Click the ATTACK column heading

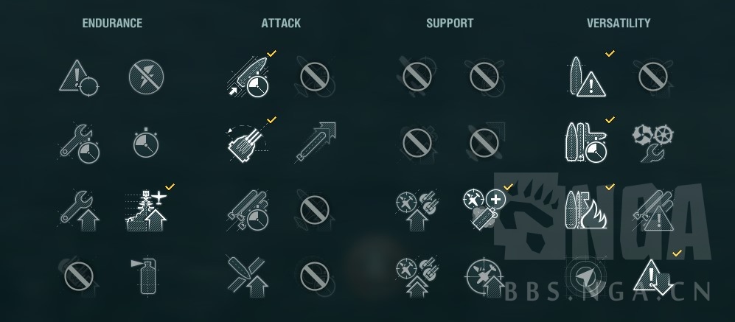(x=281, y=23)
